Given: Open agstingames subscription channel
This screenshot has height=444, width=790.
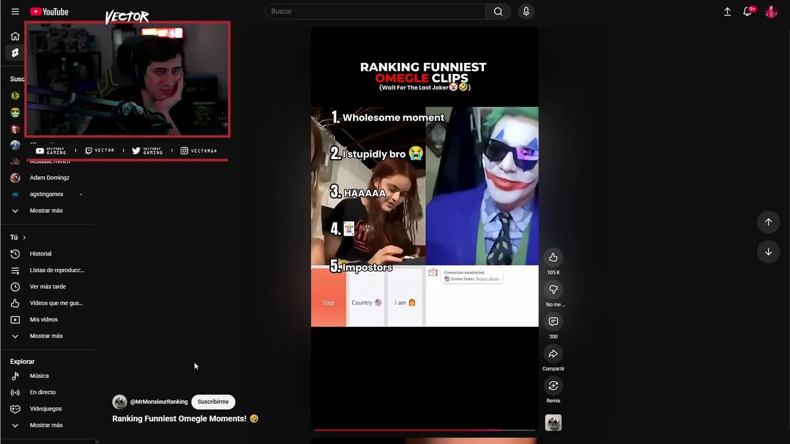Looking at the screenshot, I should [48, 194].
